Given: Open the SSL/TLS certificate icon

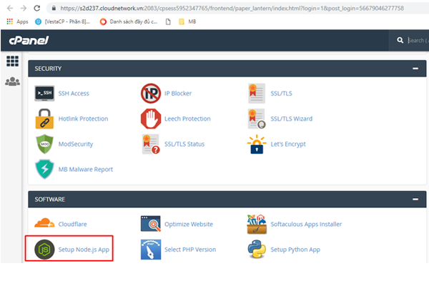Looking at the screenshot, I should [257, 94].
